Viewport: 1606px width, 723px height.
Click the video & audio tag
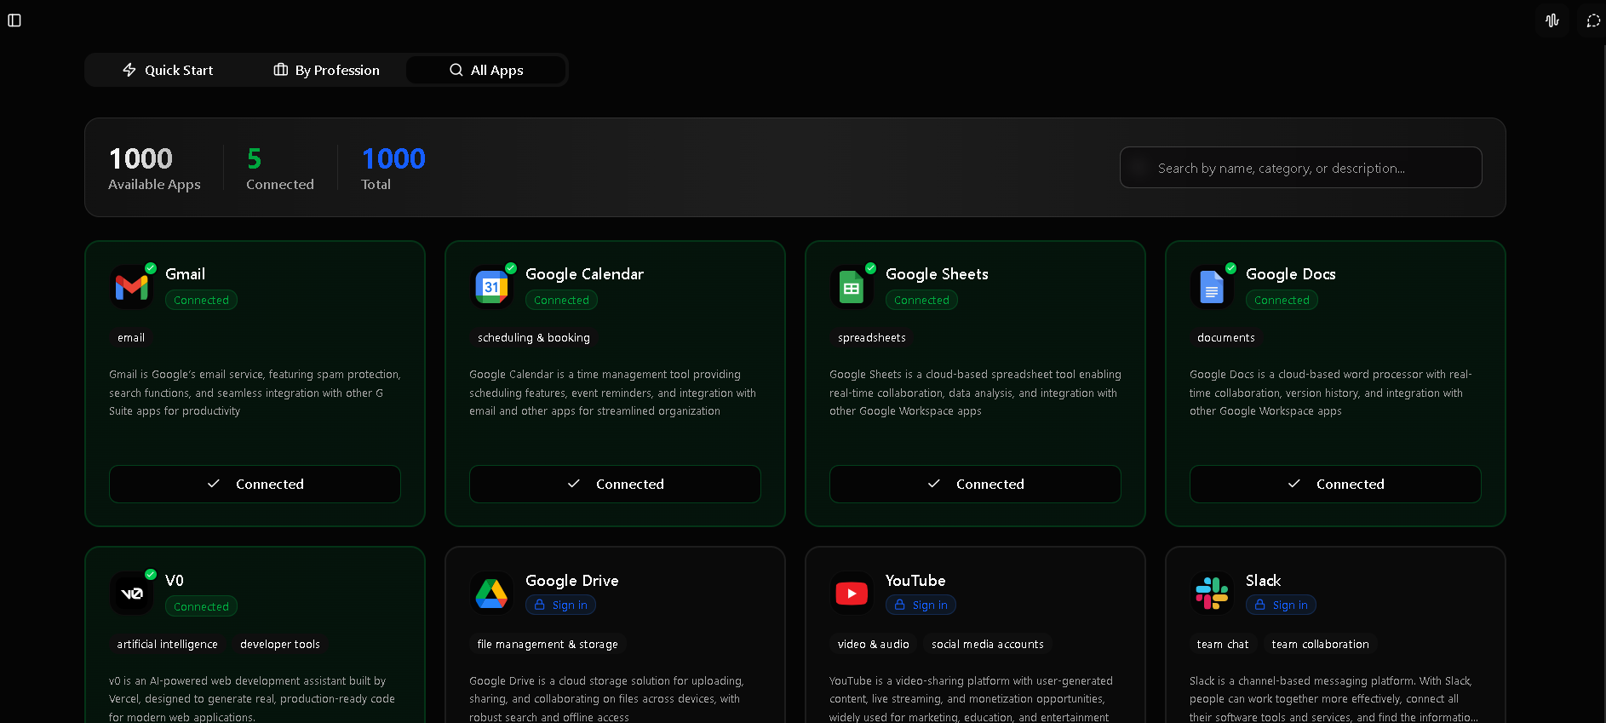pos(874,645)
